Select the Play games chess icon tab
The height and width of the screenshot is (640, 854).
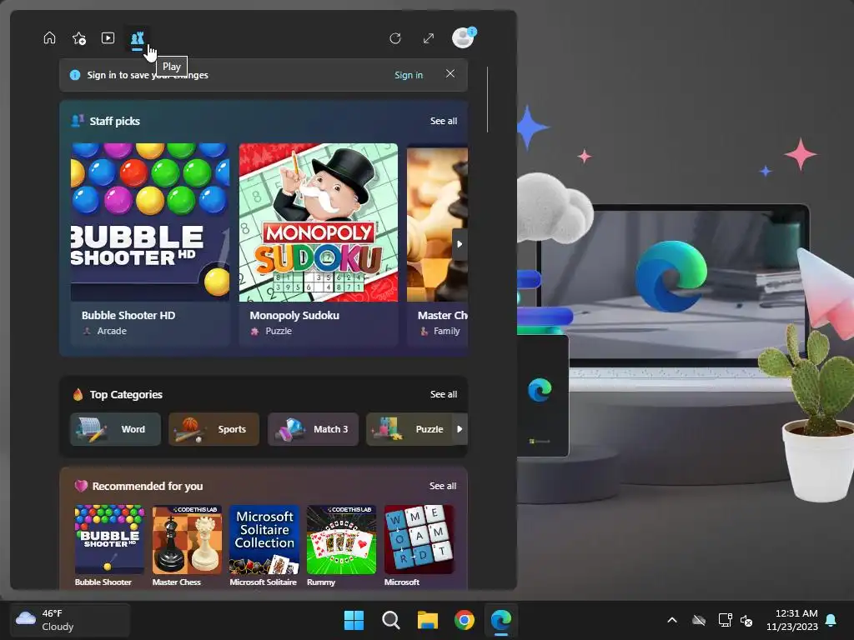click(137, 38)
